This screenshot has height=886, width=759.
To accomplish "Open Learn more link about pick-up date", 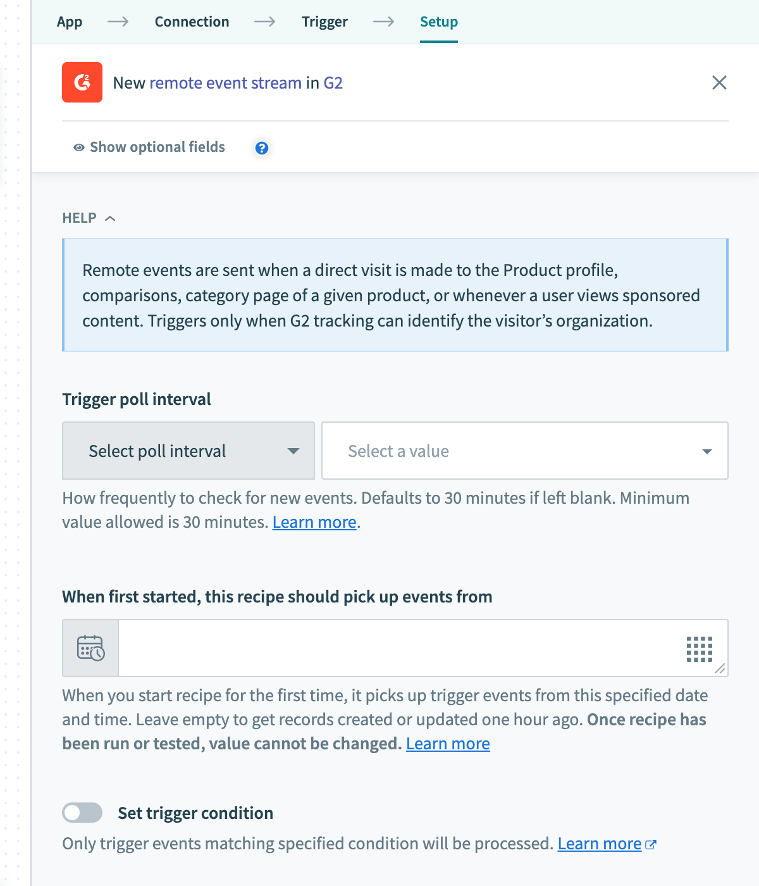I will (448, 744).
